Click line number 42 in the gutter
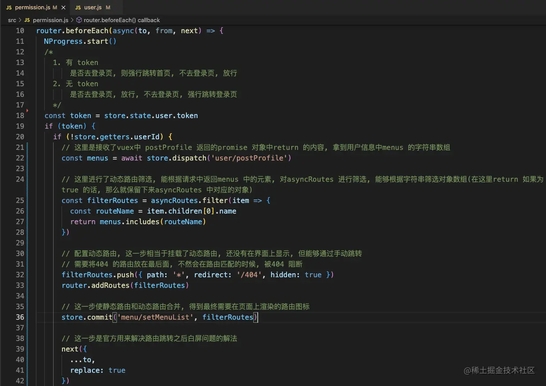This screenshot has width=546, height=386. click(x=20, y=381)
